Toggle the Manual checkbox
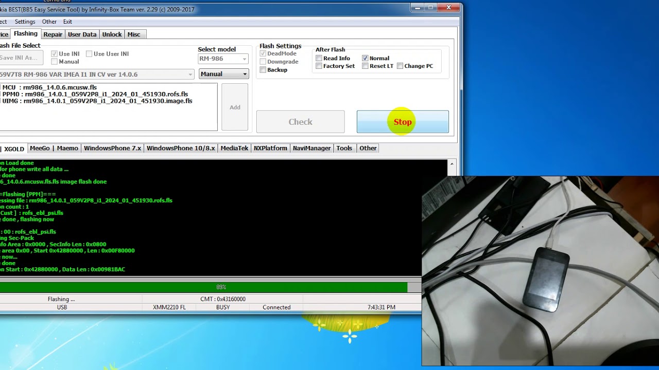This screenshot has height=370, width=659. click(x=55, y=62)
